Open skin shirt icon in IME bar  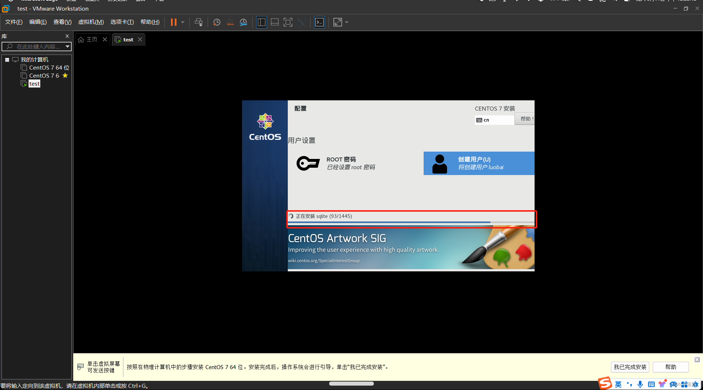[662, 384]
